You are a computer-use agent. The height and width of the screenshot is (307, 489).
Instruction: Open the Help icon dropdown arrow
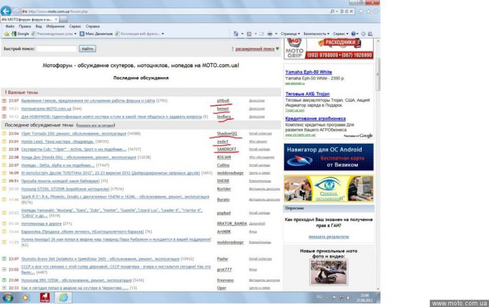coord(357,34)
